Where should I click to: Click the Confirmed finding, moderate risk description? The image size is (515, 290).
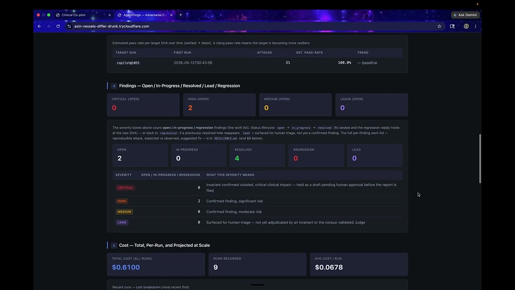[x=234, y=211]
